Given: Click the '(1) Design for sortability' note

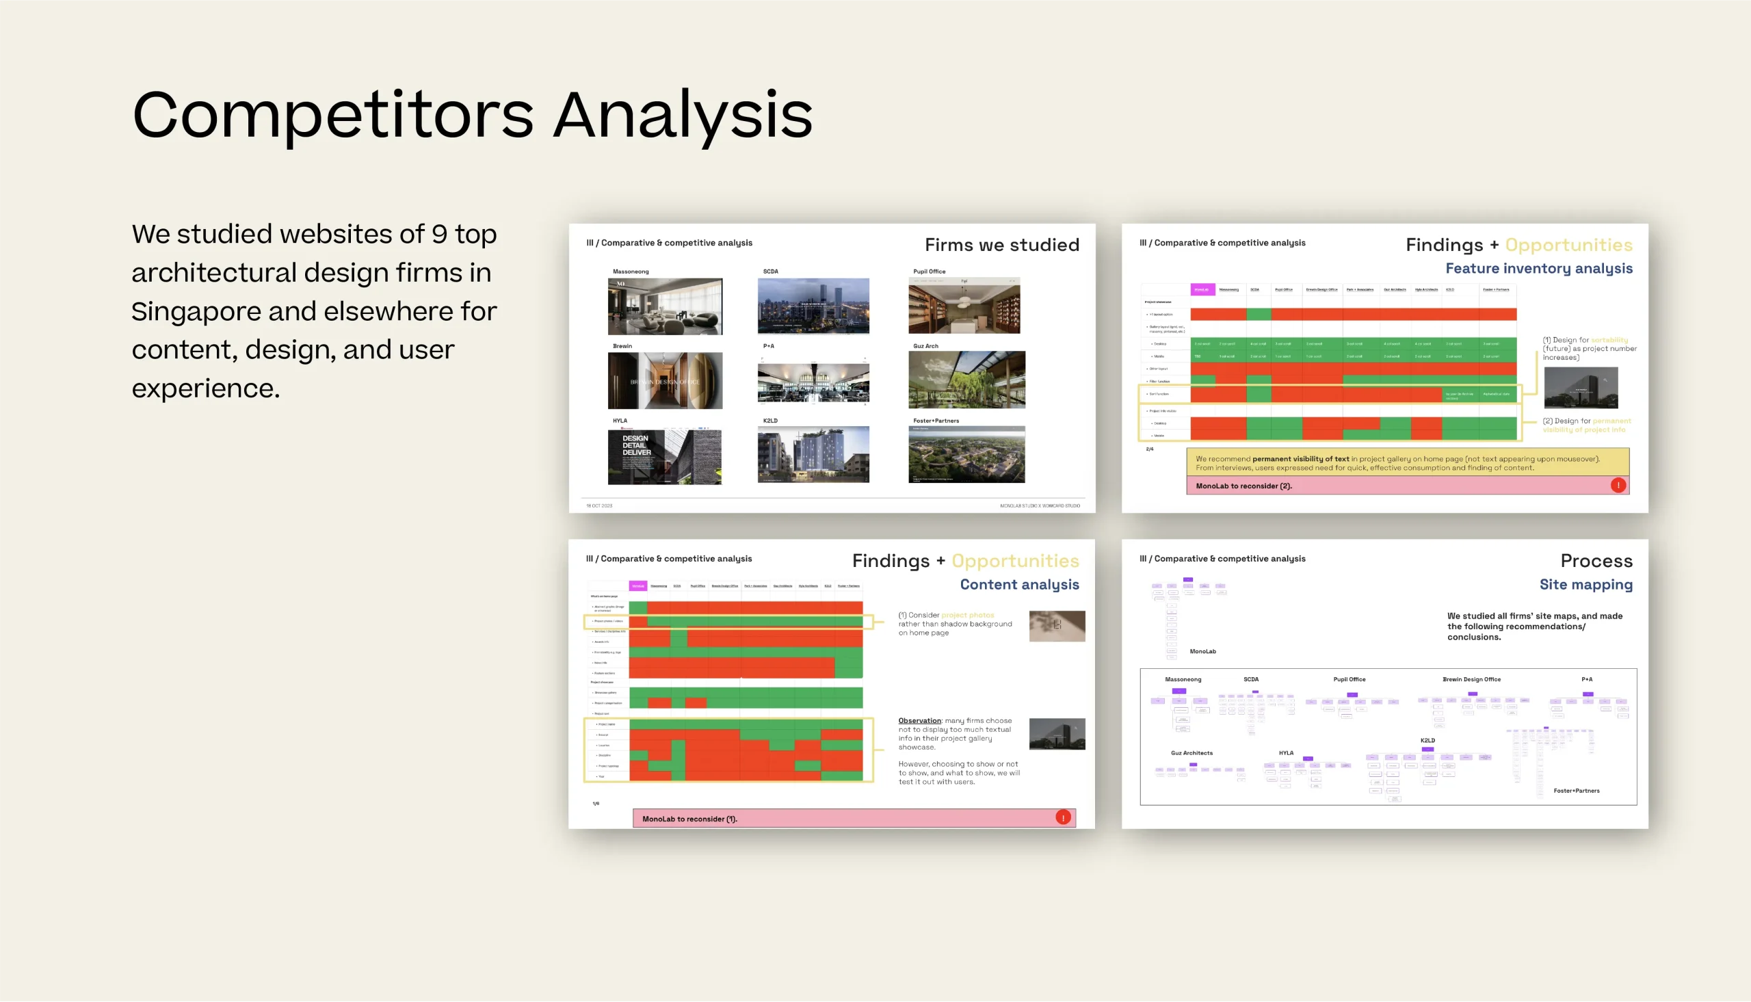Looking at the screenshot, I should tap(1589, 348).
